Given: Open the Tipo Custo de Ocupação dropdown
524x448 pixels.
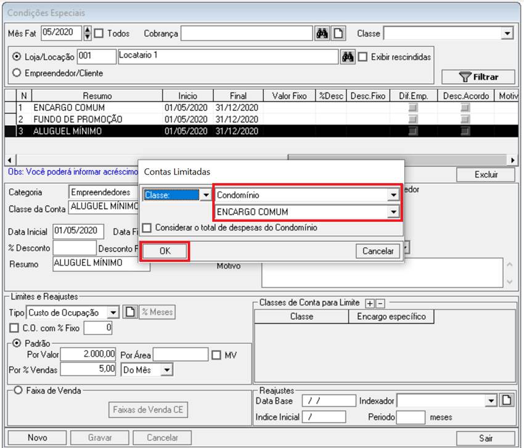Looking at the screenshot, I should 113,312.
